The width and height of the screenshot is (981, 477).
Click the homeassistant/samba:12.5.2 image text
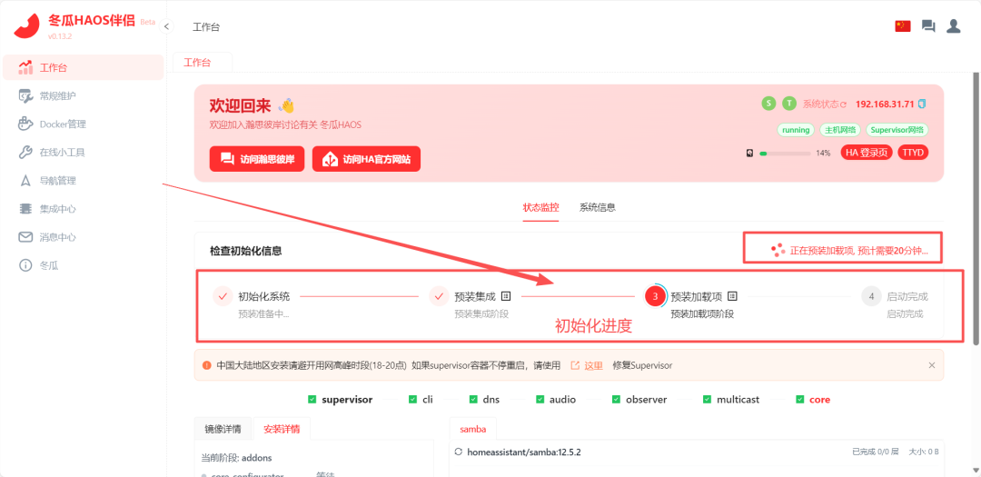tap(524, 452)
